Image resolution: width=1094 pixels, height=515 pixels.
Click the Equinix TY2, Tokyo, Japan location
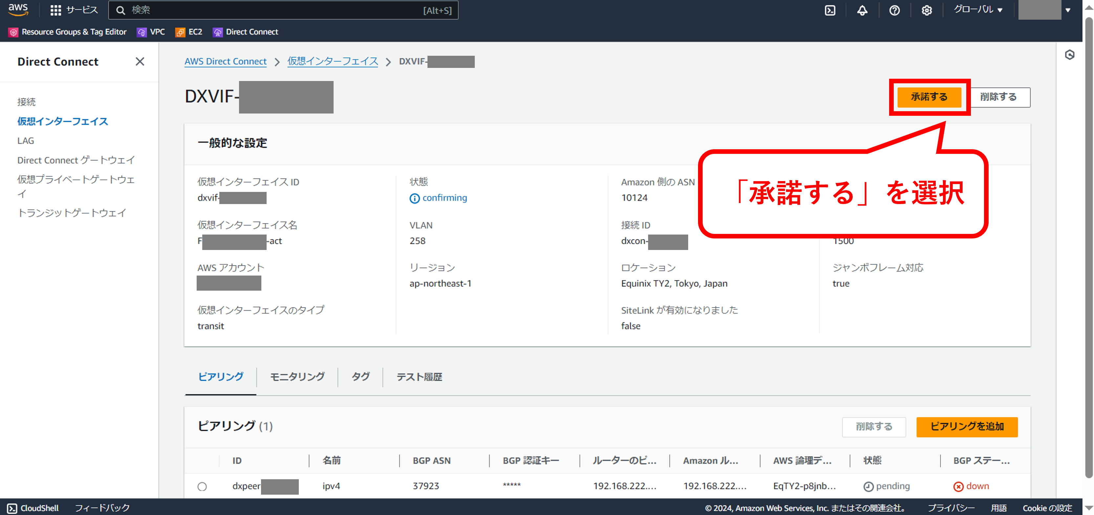tap(674, 284)
